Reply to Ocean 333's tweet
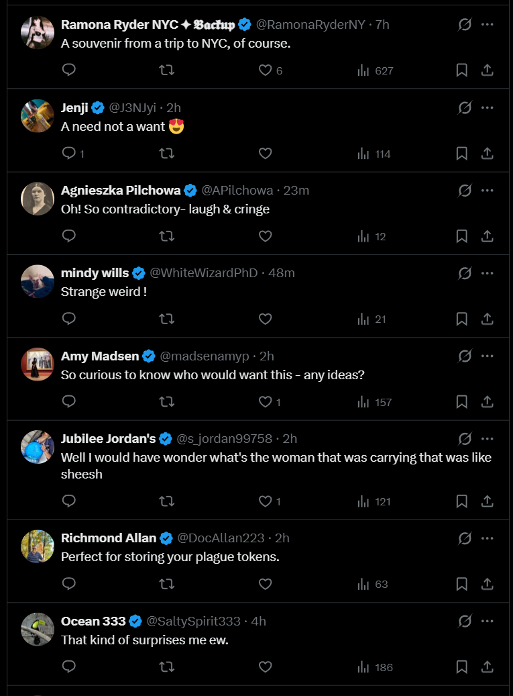The width and height of the screenshot is (513, 696). click(x=68, y=667)
